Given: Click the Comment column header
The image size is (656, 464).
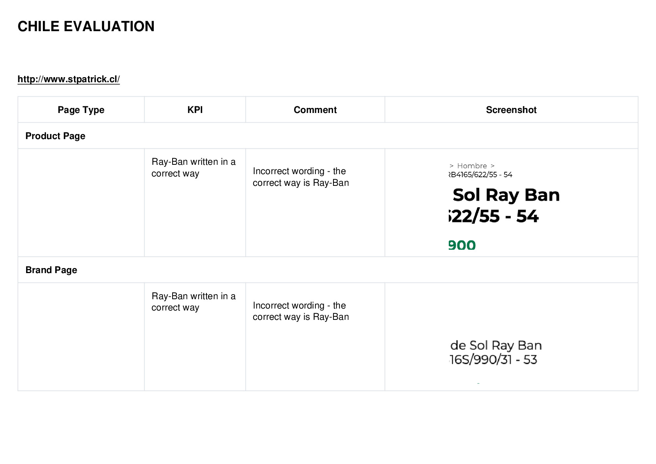Looking at the screenshot, I should 315,110.
